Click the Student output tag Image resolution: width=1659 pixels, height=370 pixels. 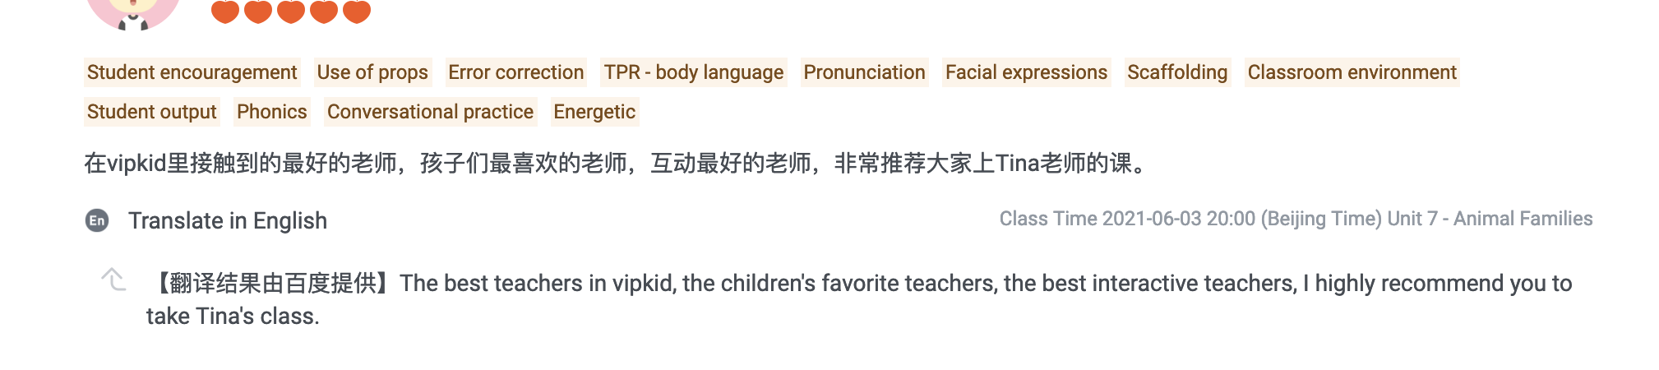pos(151,112)
